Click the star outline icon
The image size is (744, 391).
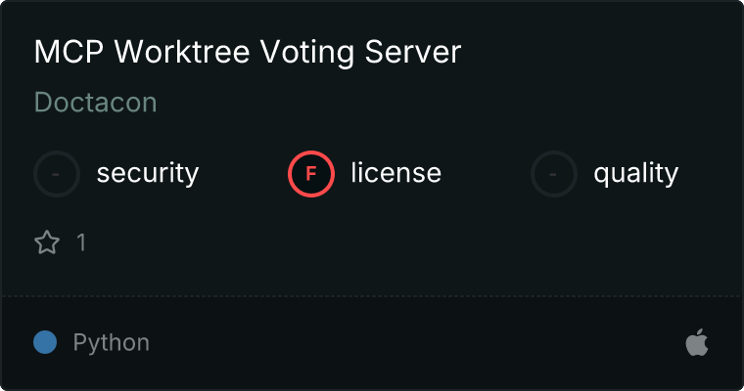(47, 242)
